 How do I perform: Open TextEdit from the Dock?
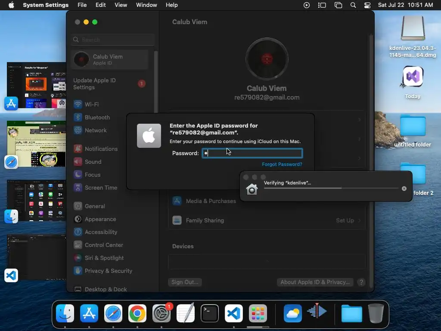point(186,313)
